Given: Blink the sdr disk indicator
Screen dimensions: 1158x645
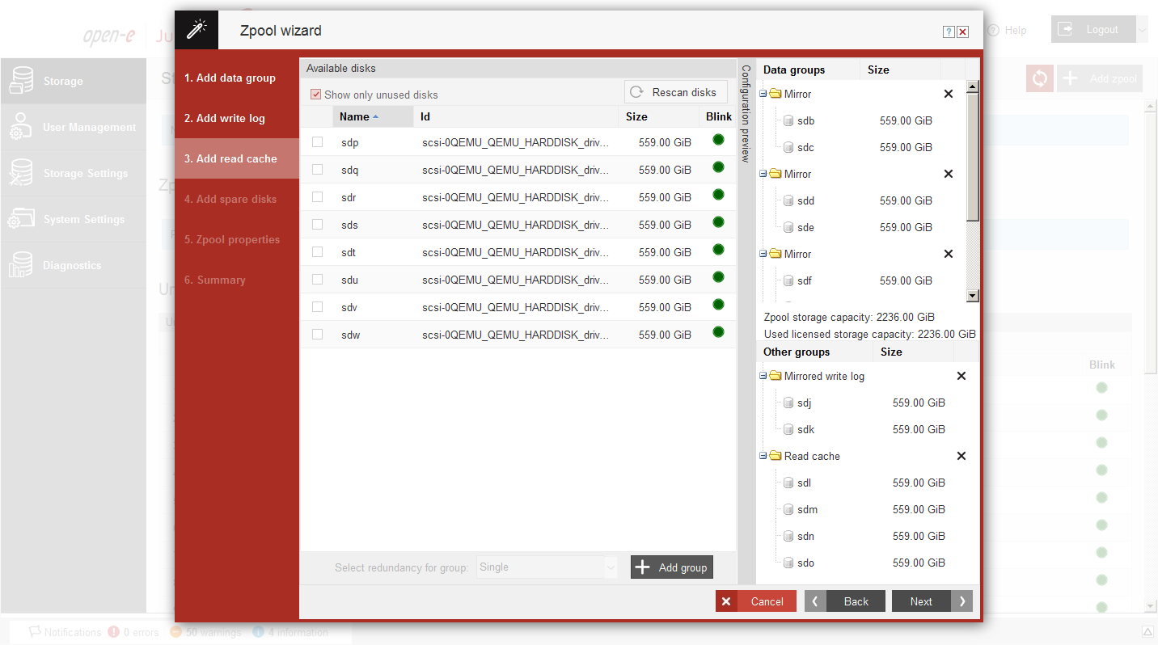Looking at the screenshot, I should point(718,195).
